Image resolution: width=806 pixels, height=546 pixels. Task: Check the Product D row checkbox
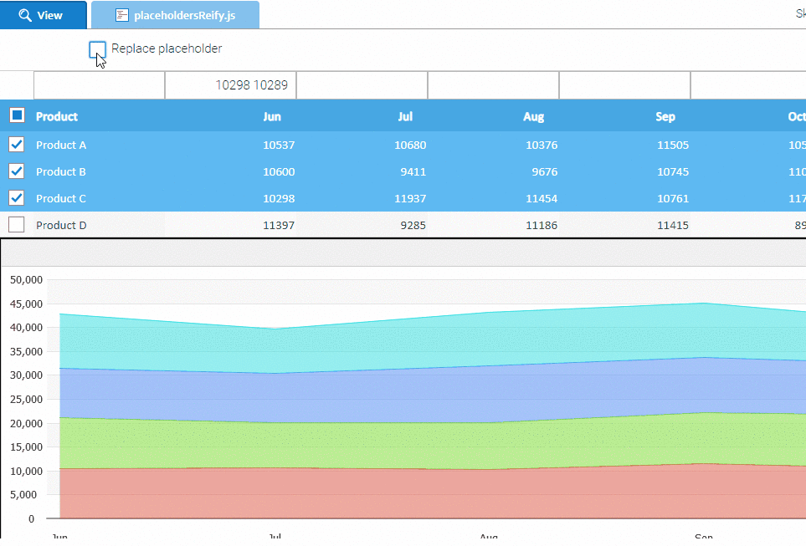tap(17, 225)
